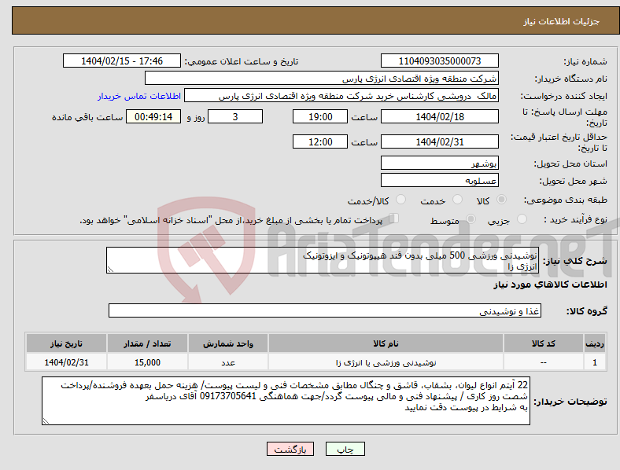The height and width of the screenshot is (470, 620).
Task: Select the جزیی purchase type radio
Action: coord(522,218)
